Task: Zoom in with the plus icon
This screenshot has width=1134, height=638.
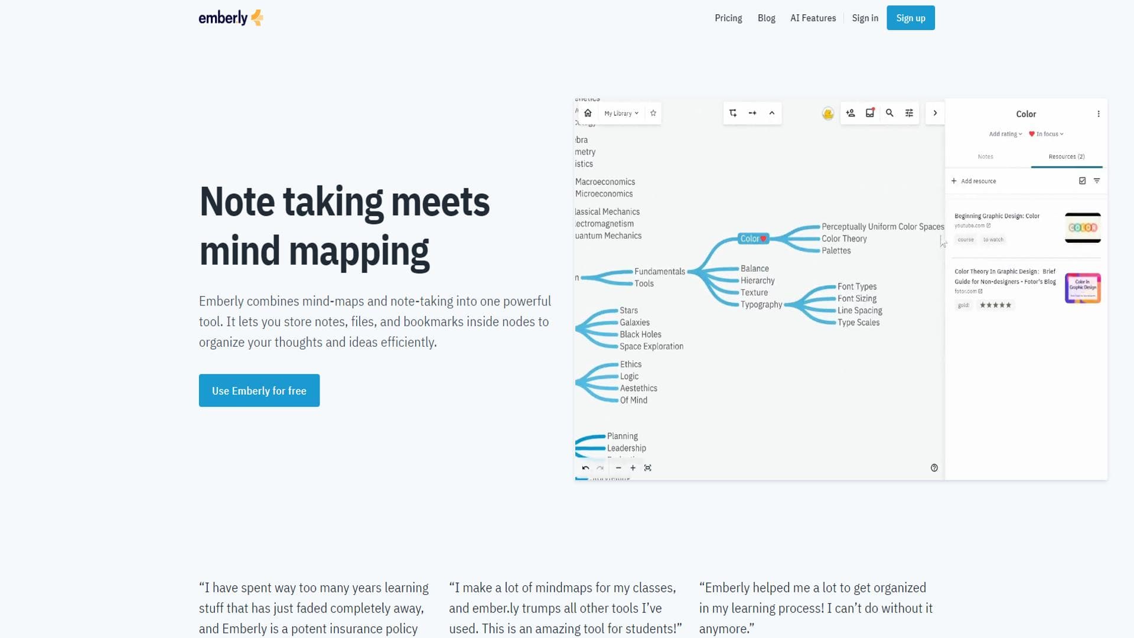Action: (x=633, y=468)
